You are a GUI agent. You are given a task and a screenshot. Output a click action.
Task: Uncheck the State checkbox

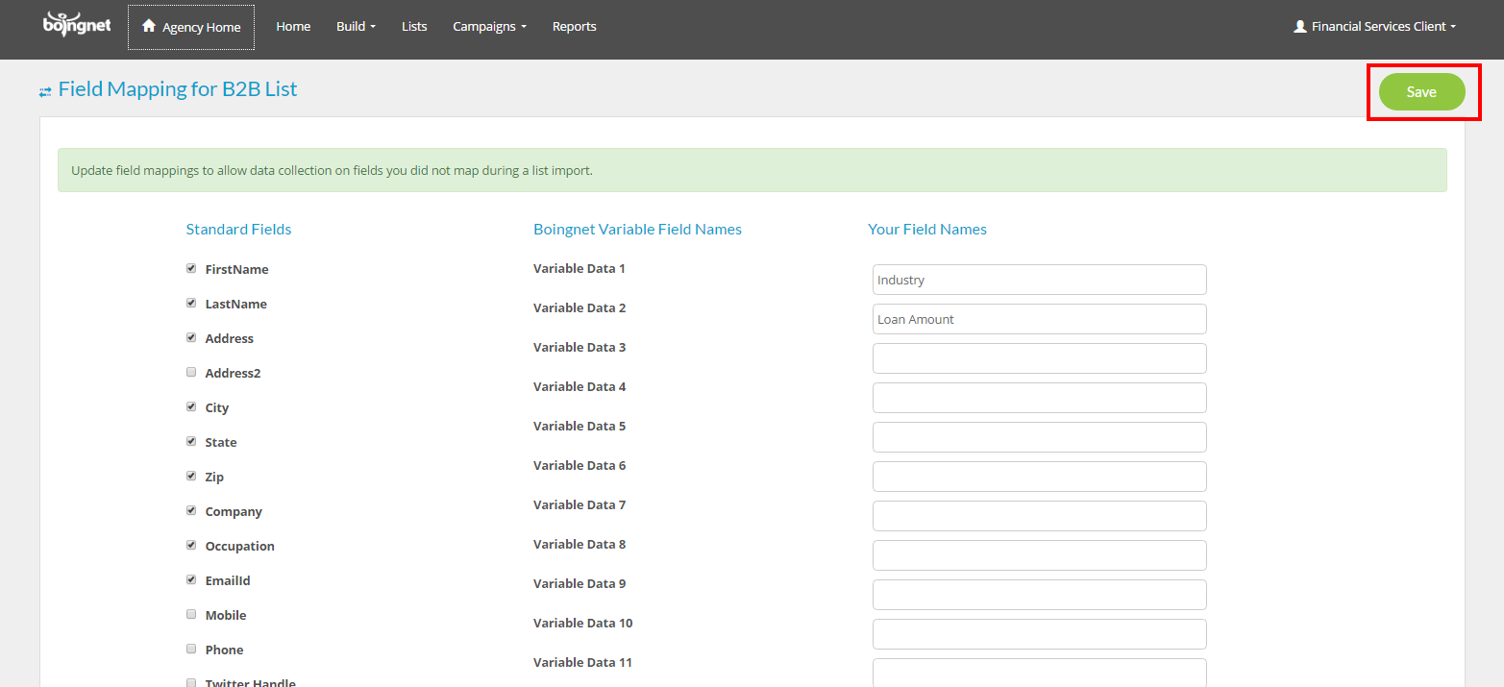coord(191,441)
